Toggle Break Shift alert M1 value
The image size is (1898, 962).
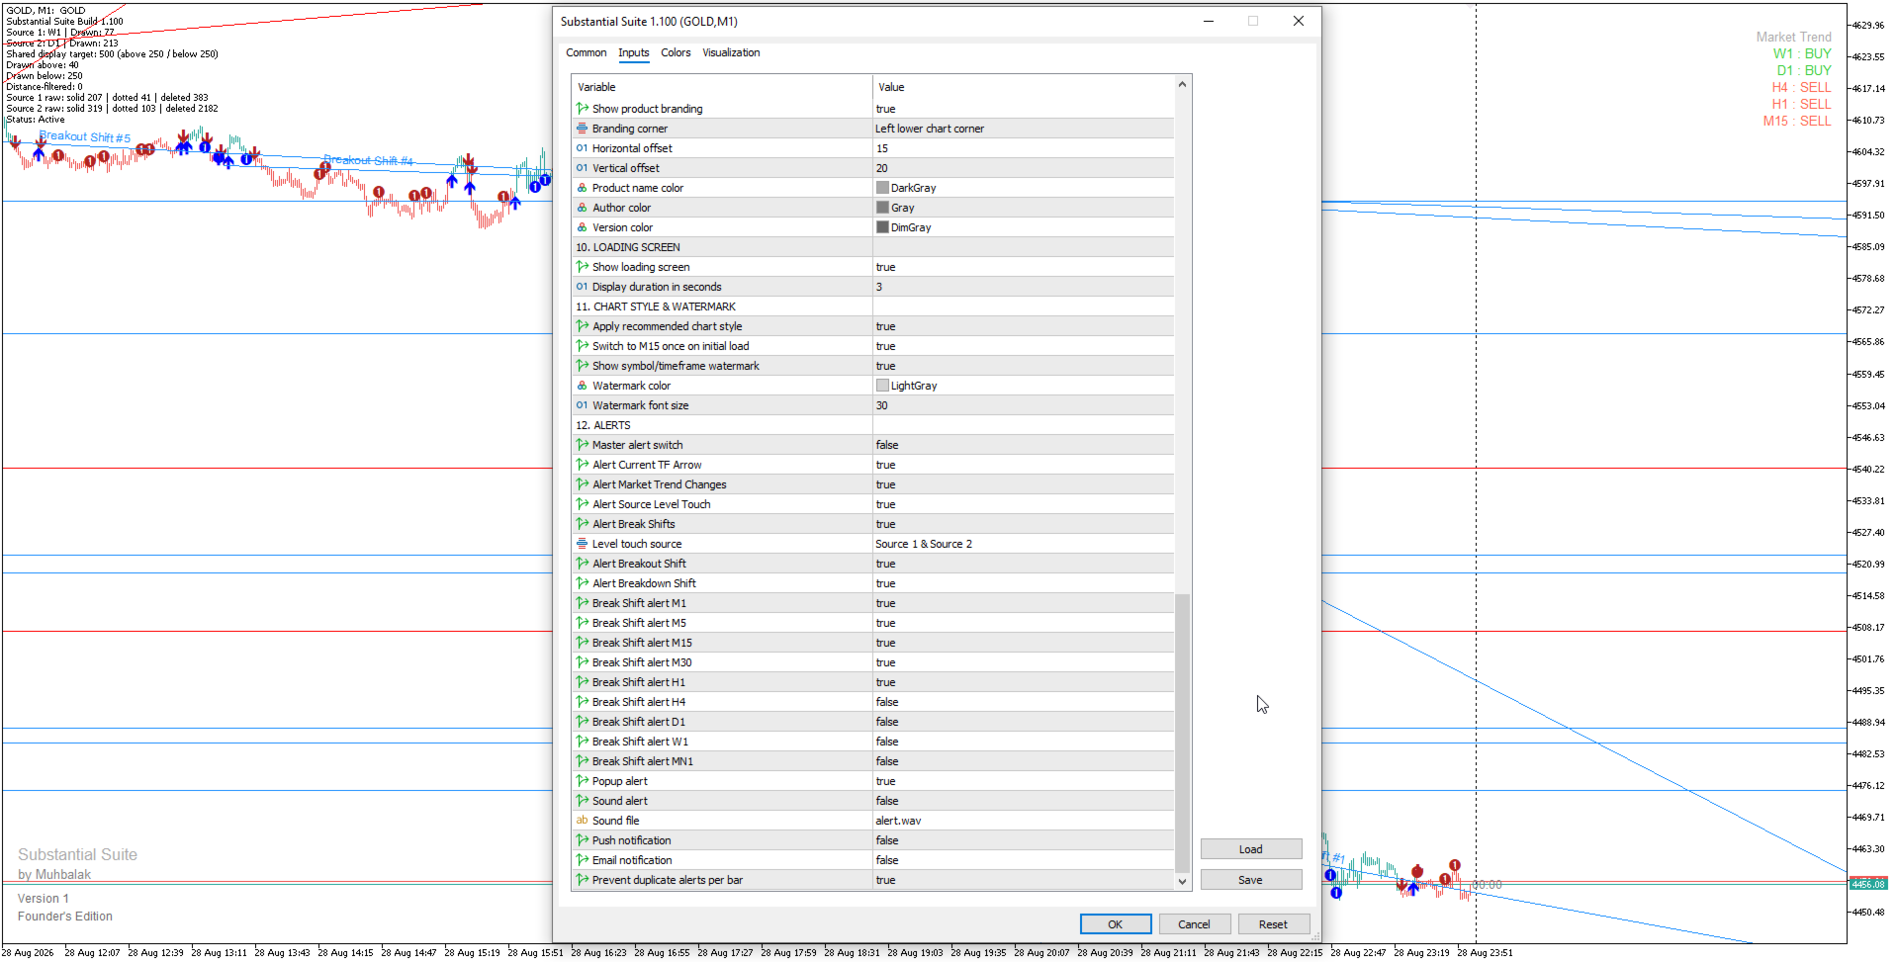[x=1023, y=603]
